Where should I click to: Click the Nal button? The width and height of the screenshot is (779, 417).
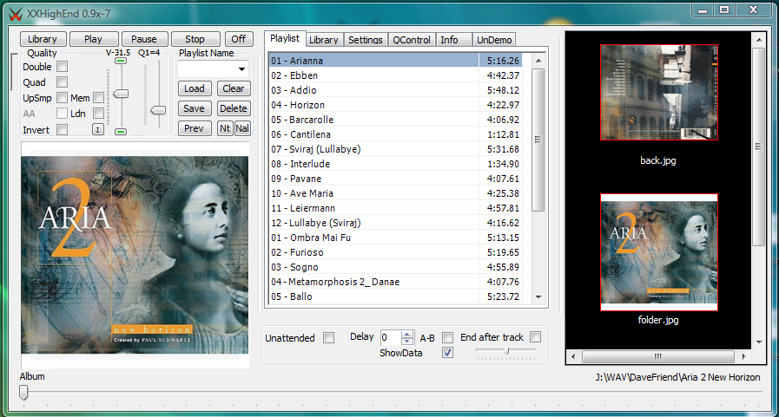pos(242,128)
